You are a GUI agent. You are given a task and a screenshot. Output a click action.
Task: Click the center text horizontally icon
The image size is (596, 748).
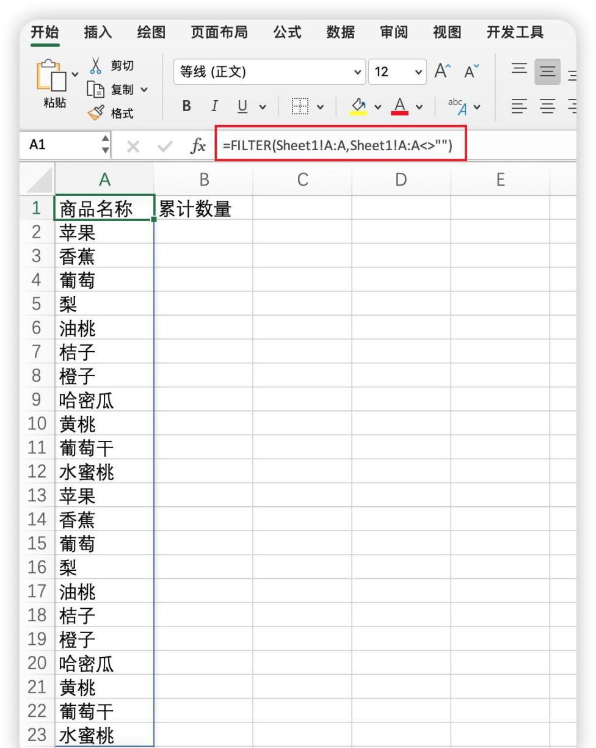[x=548, y=107]
